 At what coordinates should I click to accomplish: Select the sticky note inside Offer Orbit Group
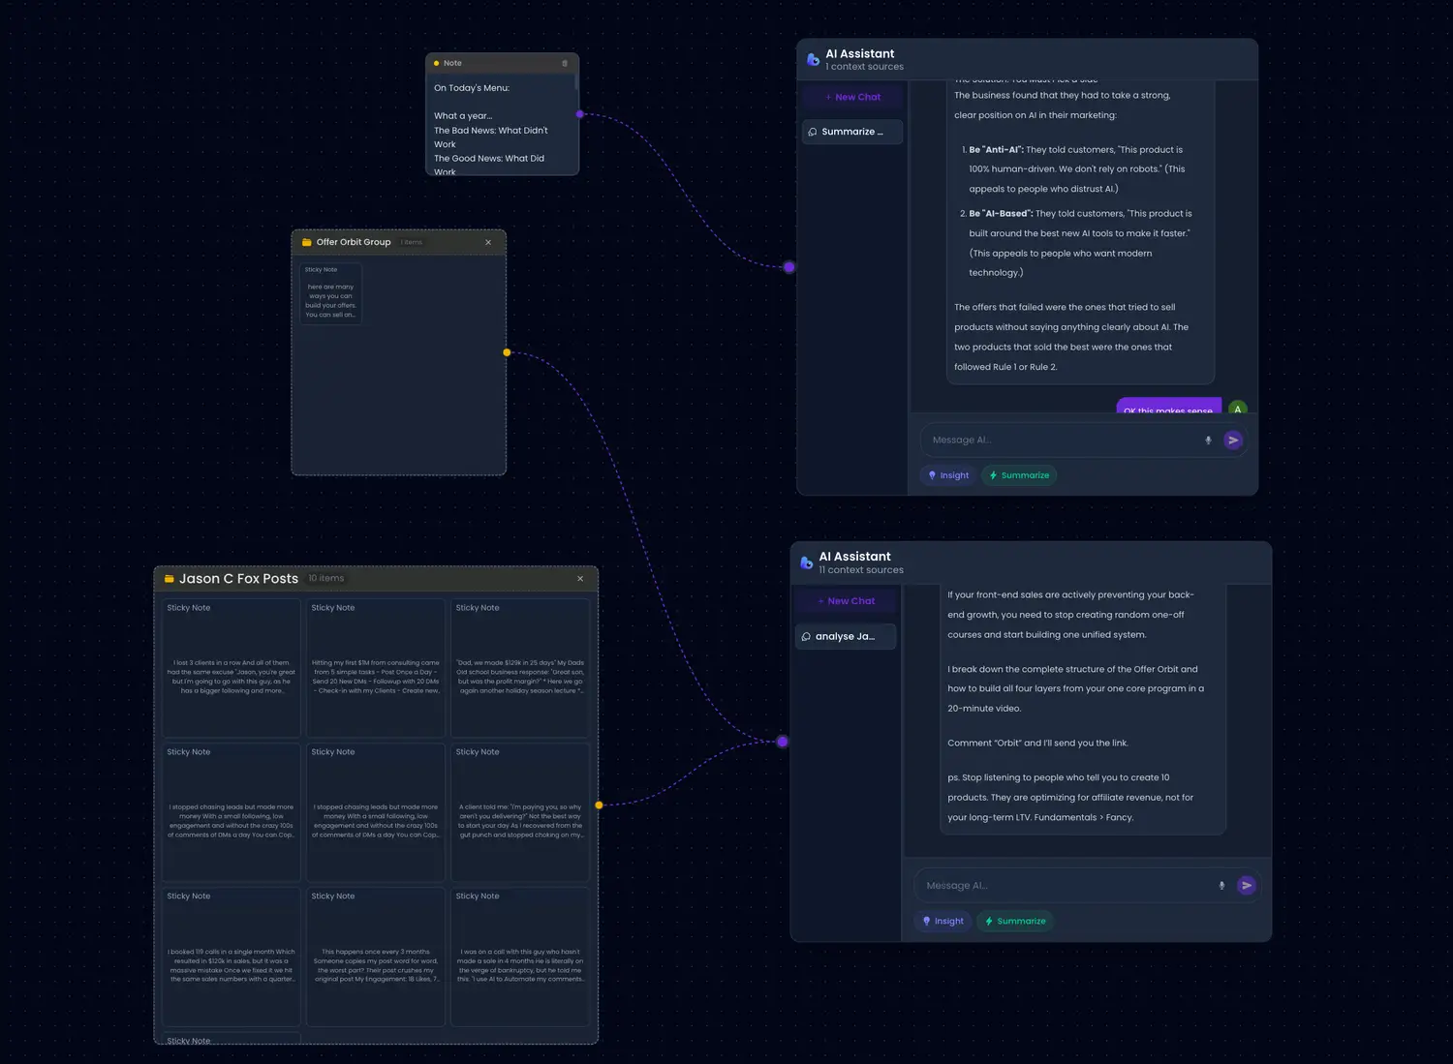[x=330, y=293]
